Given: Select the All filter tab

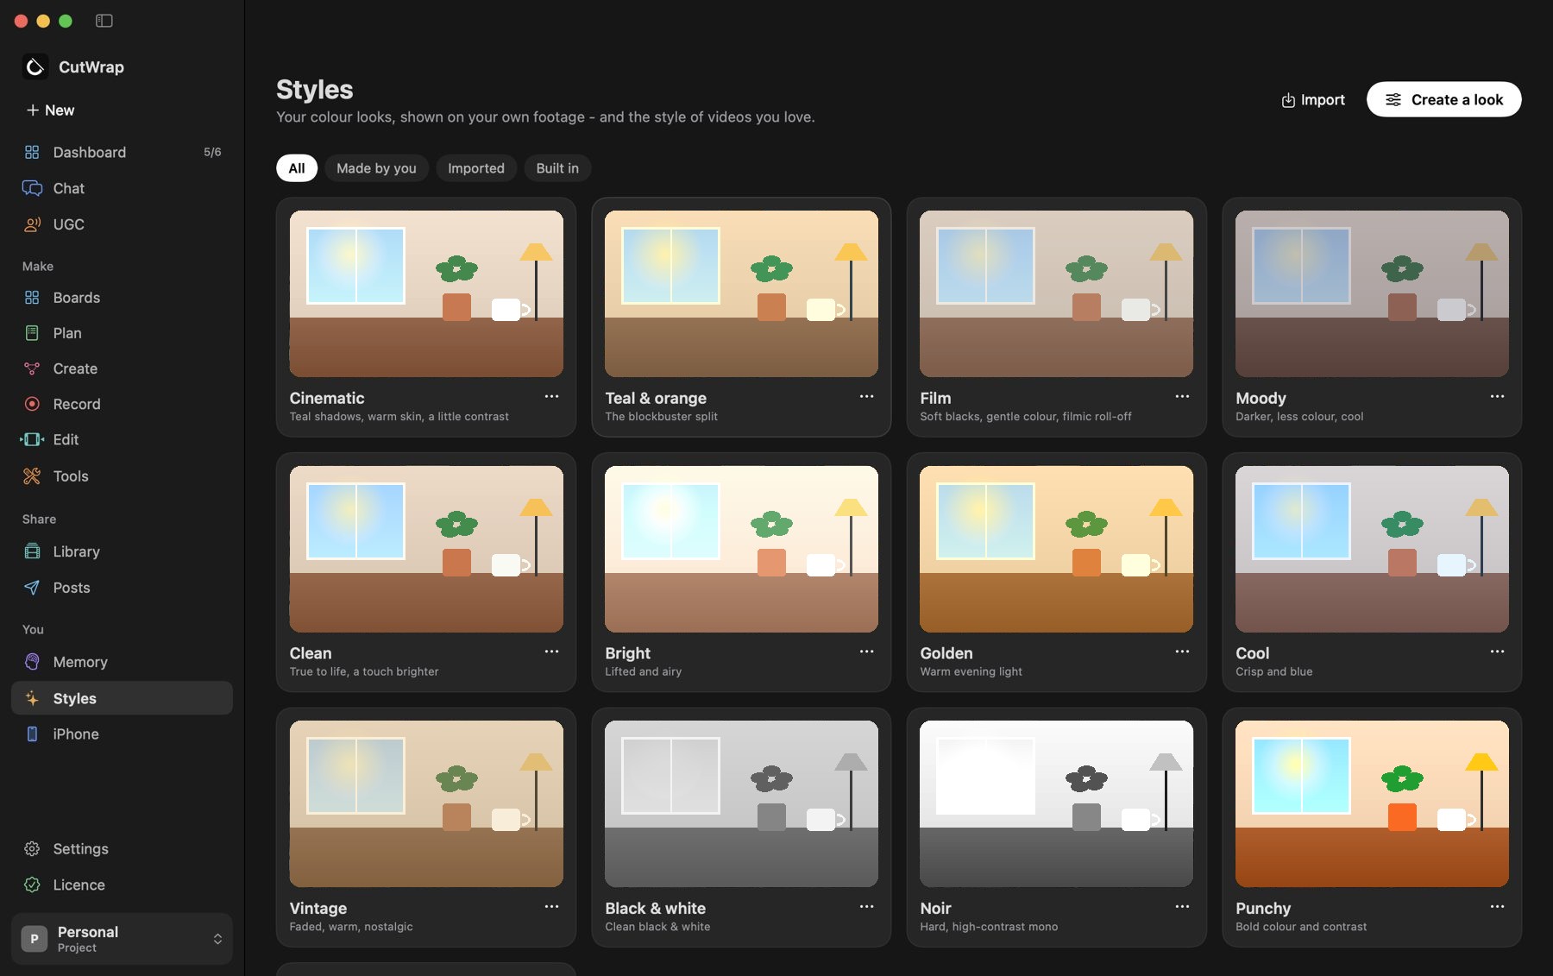Looking at the screenshot, I should (x=297, y=168).
